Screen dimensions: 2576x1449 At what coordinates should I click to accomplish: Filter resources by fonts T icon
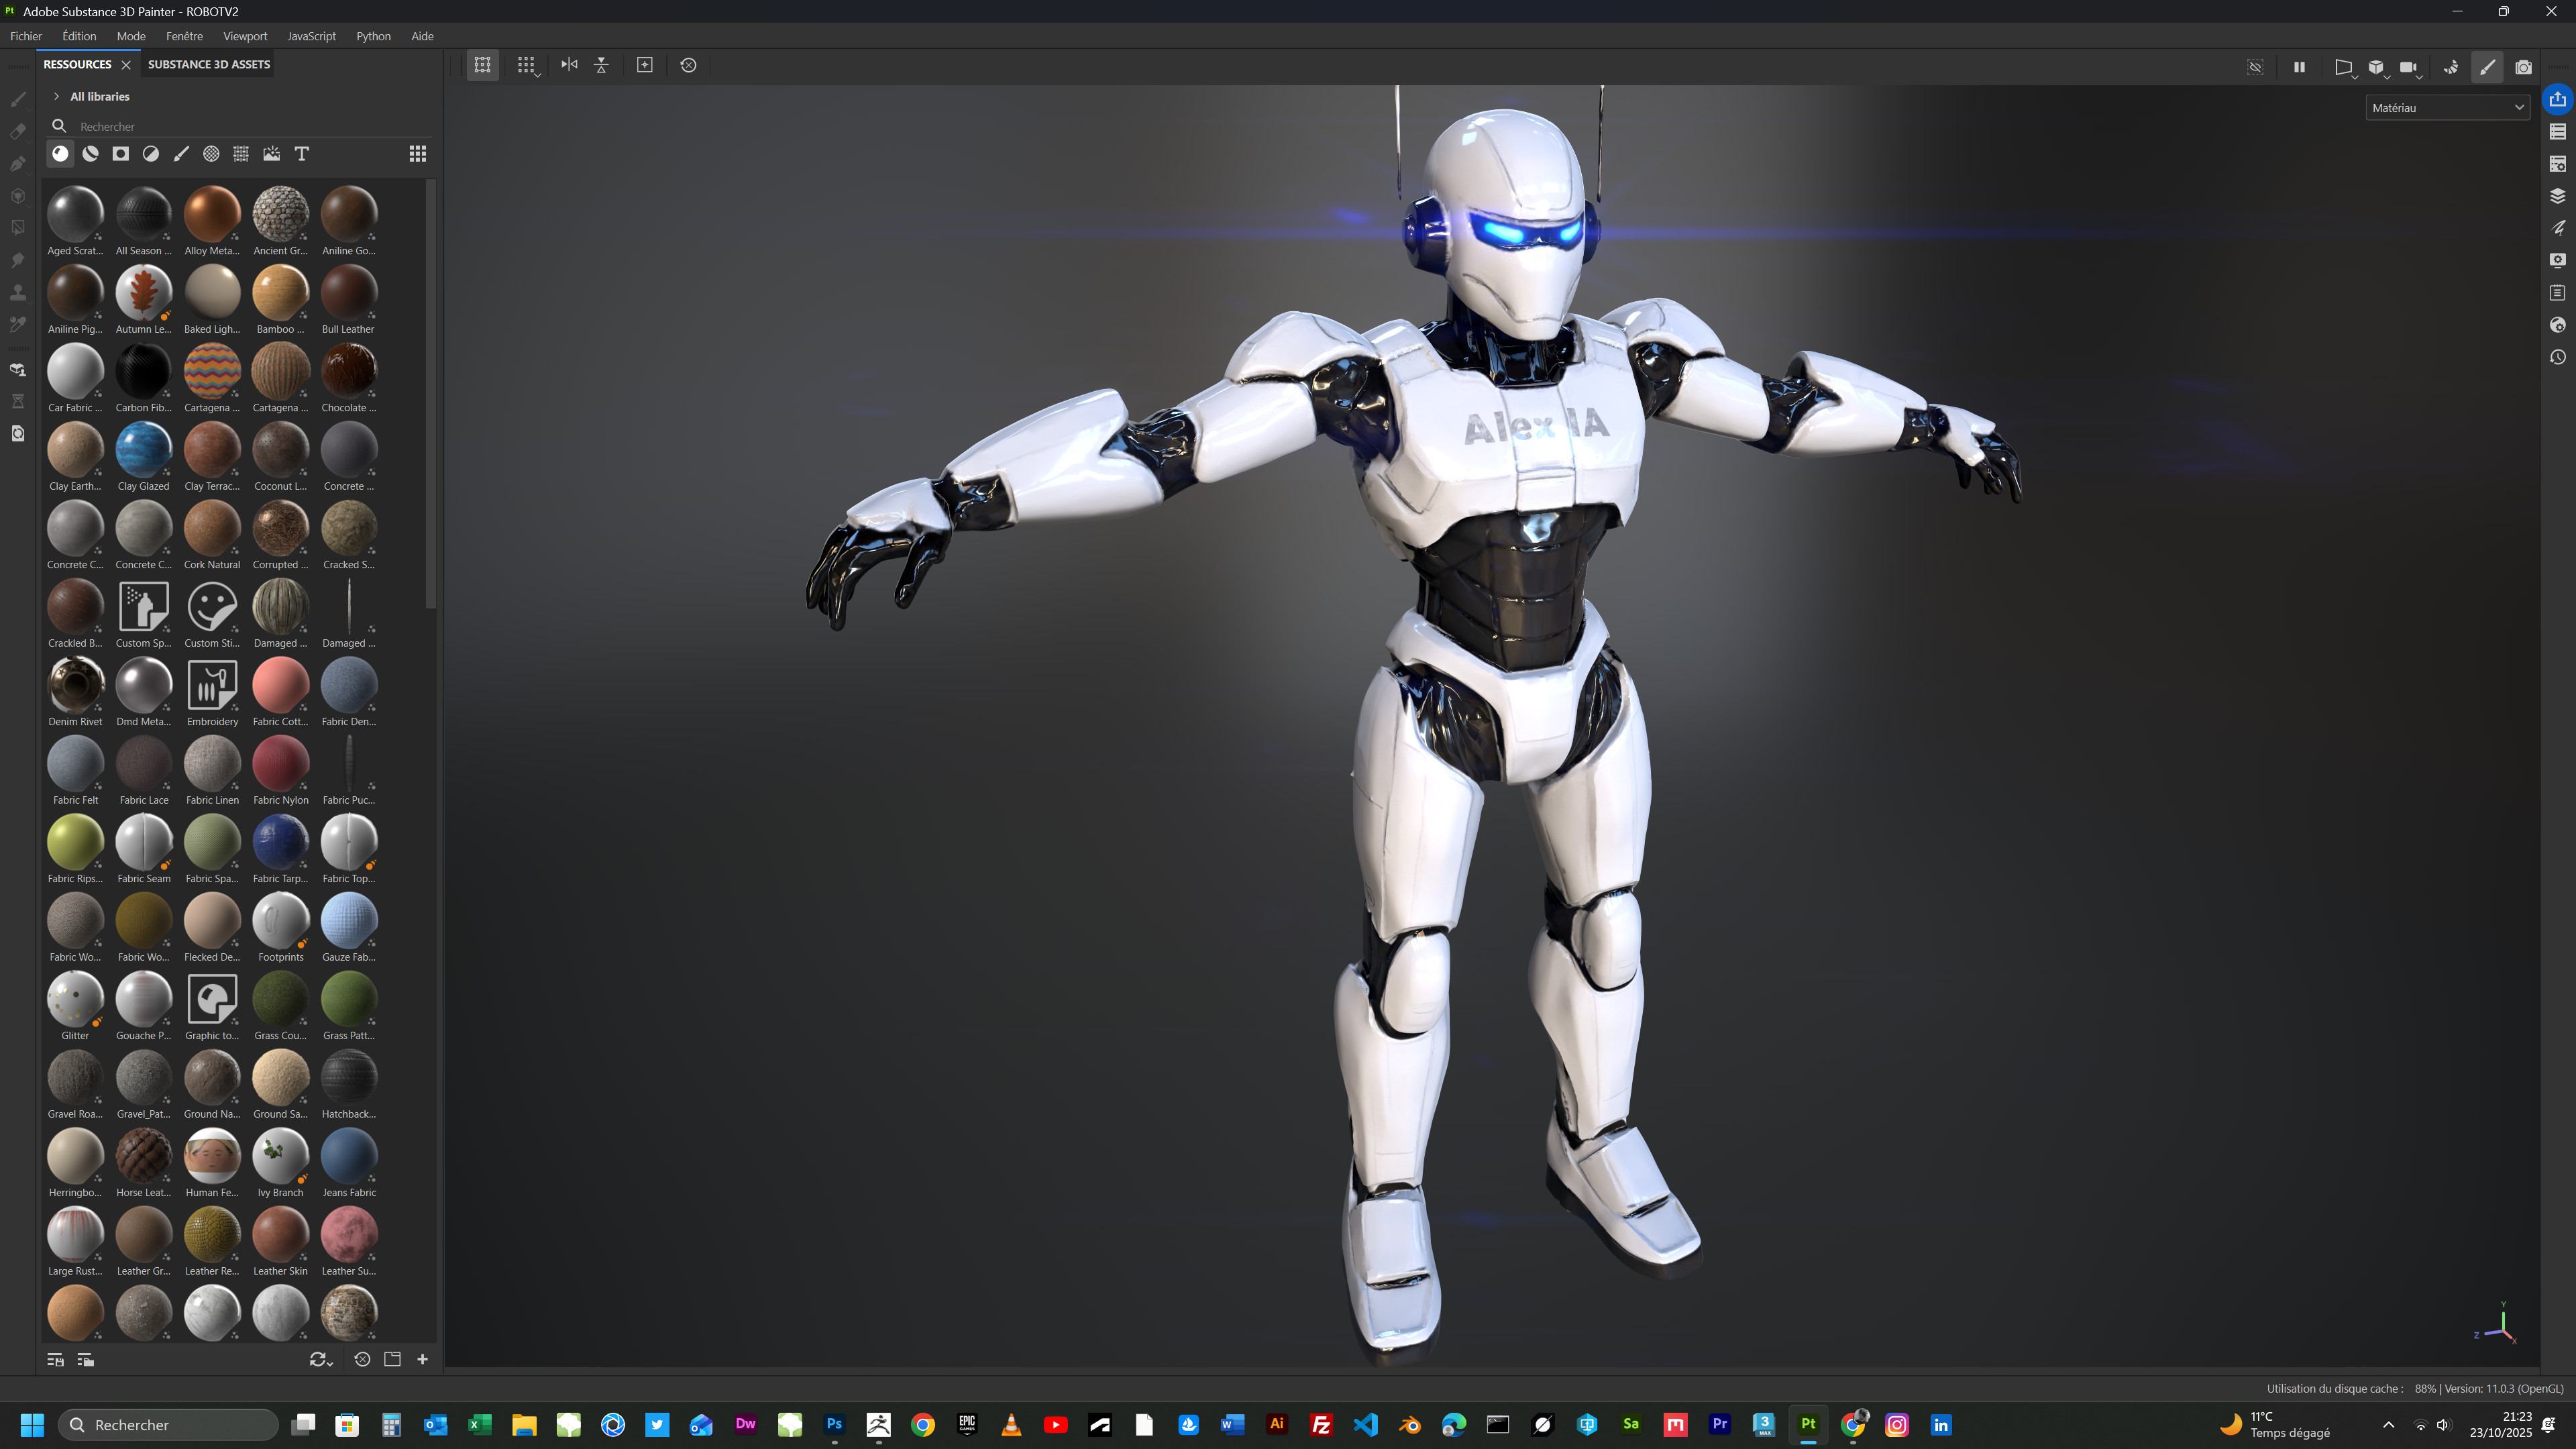point(302,154)
